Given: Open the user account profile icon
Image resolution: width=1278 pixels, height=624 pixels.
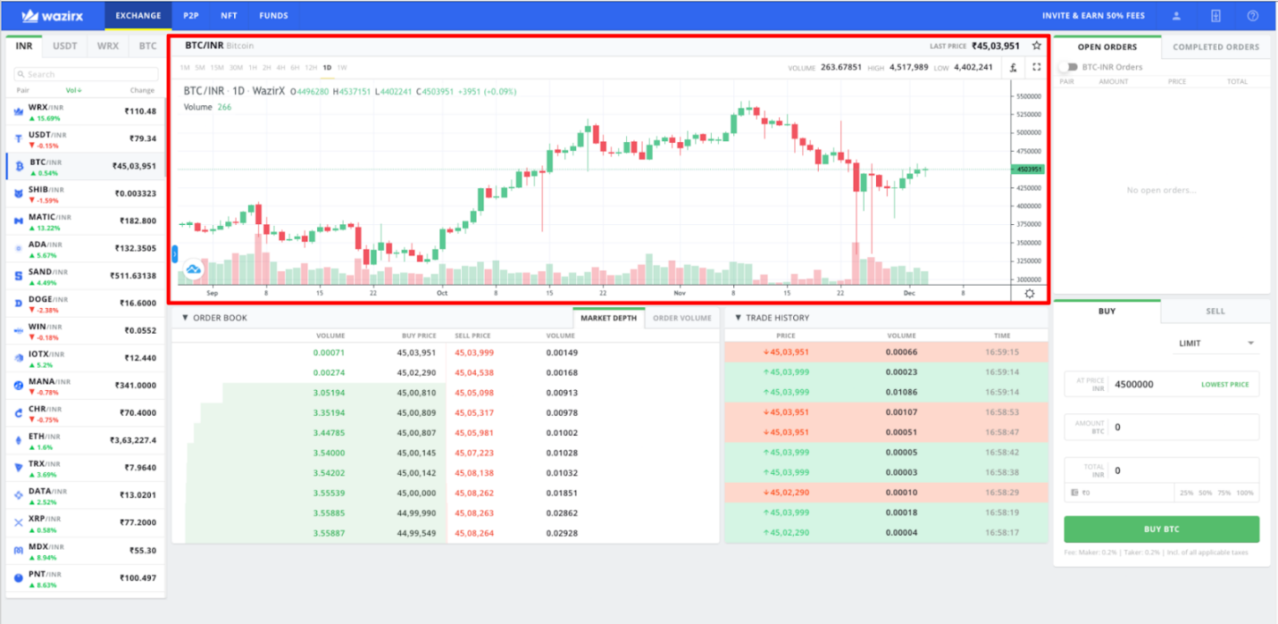Looking at the screenshot, I should tap(1177, 16).
